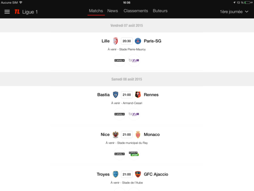Viewport: 254px width, 191px height.
Task: Switch to the Classements tab
Action: (136, 11)
